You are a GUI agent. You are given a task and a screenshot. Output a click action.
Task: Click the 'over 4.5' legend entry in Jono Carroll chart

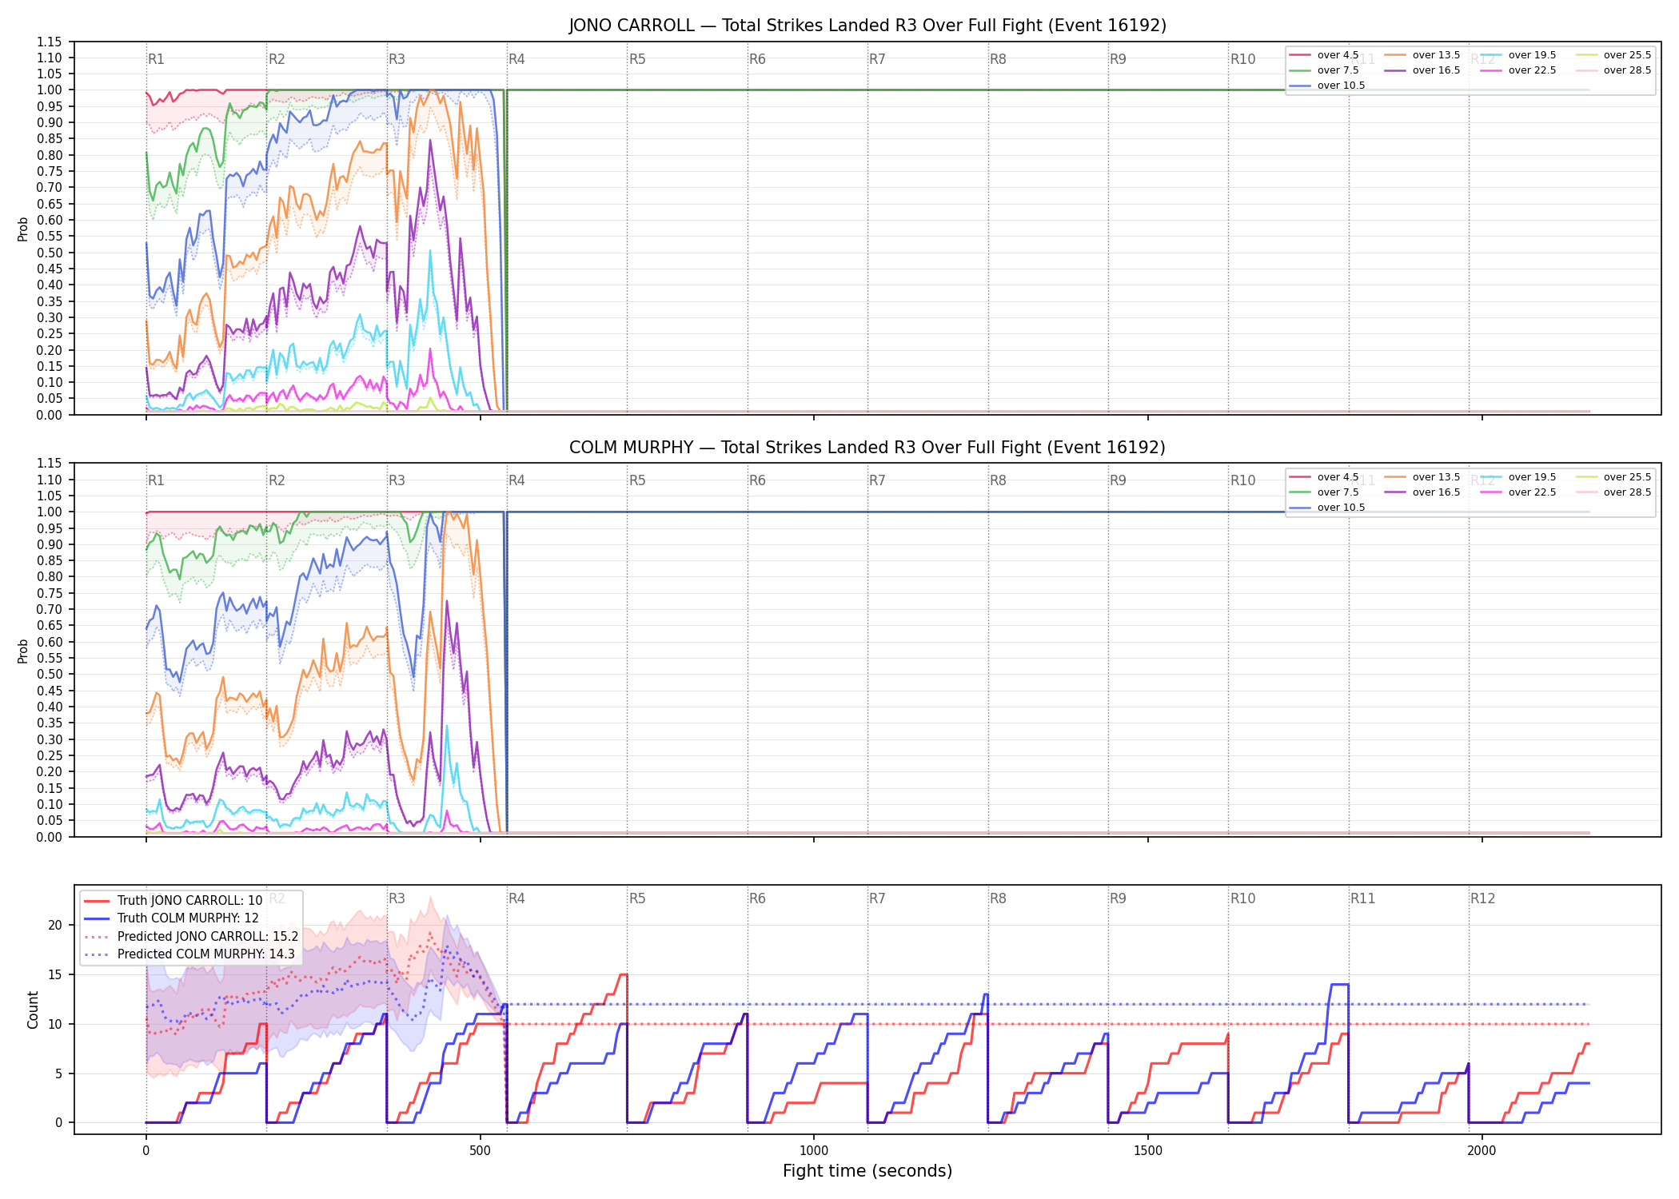[1324, 55]
